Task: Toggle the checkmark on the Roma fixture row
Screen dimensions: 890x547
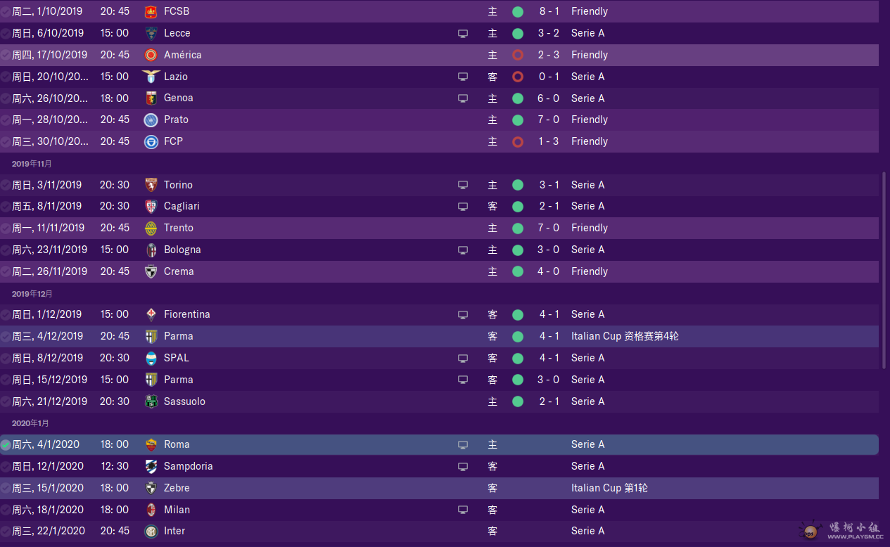Action: tap(6, 444)
